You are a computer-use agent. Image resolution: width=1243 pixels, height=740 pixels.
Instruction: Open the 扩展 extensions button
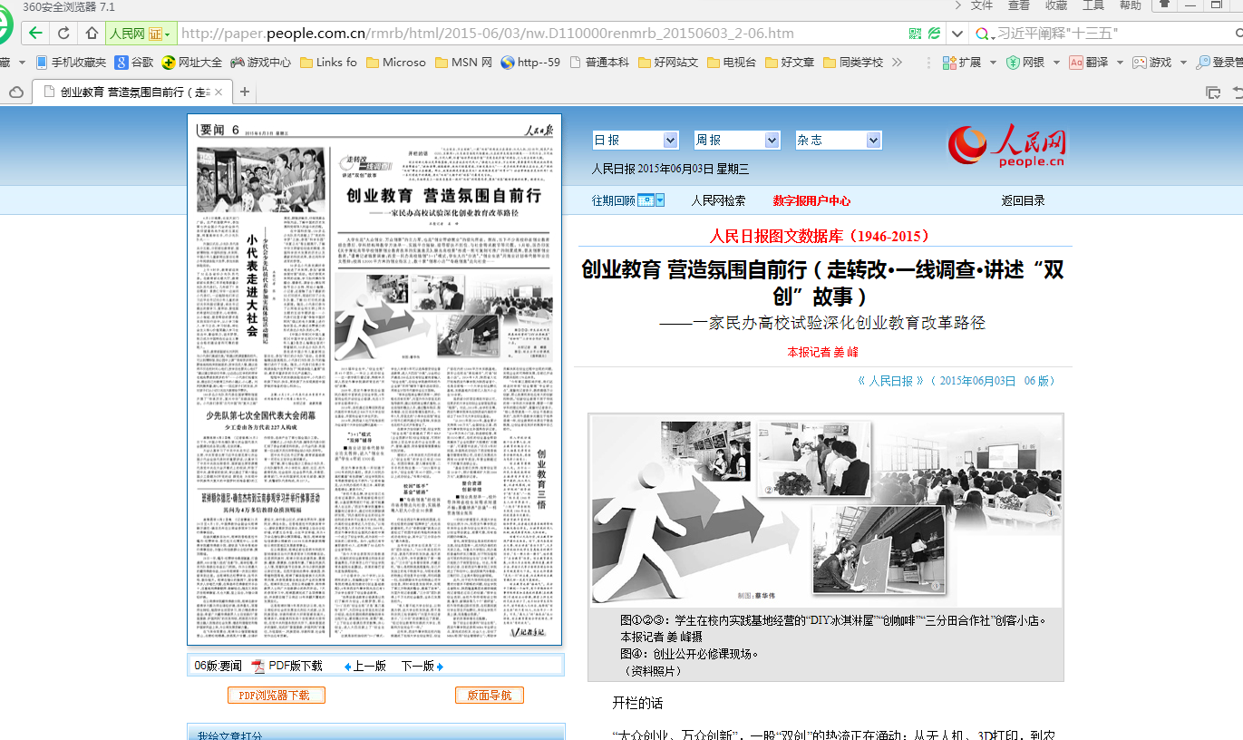click(962, 63)
